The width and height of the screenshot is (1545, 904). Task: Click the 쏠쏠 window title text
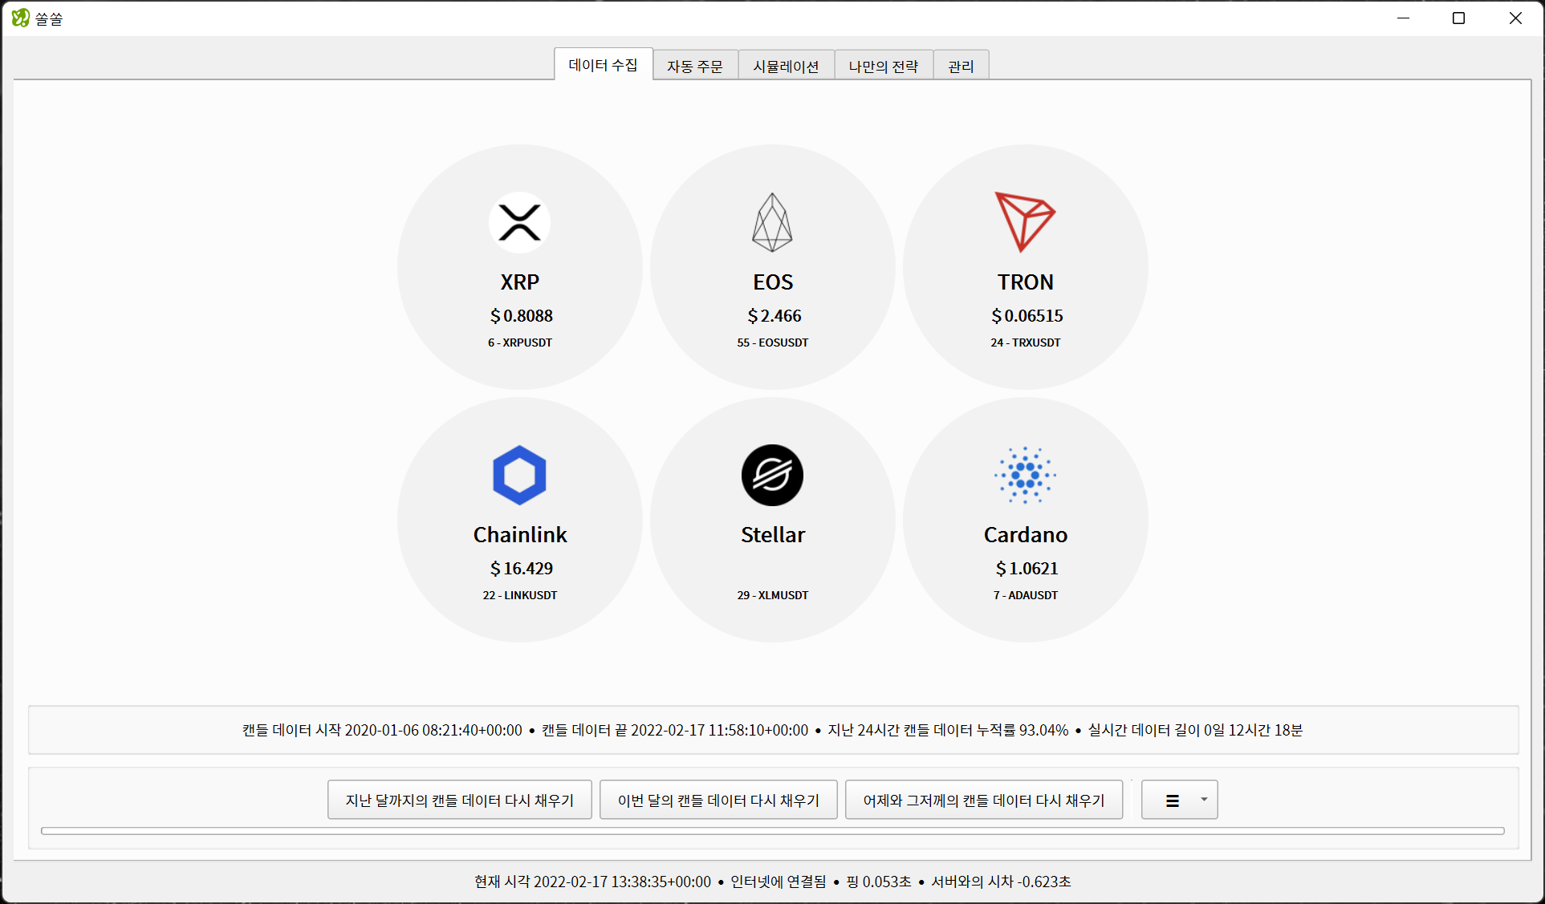click(x=49, y=18)
